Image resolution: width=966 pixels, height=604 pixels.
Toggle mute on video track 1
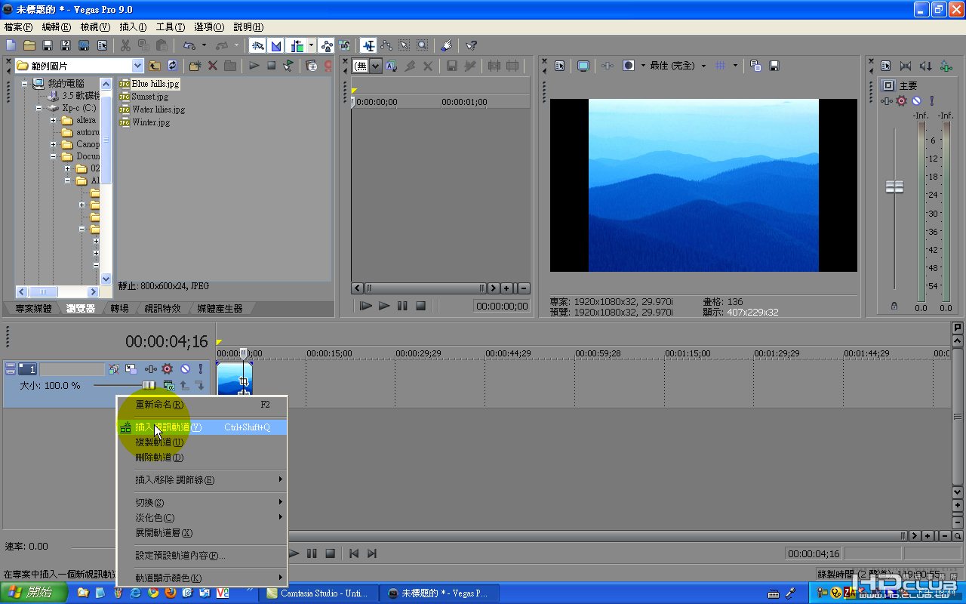pos(185,369)
